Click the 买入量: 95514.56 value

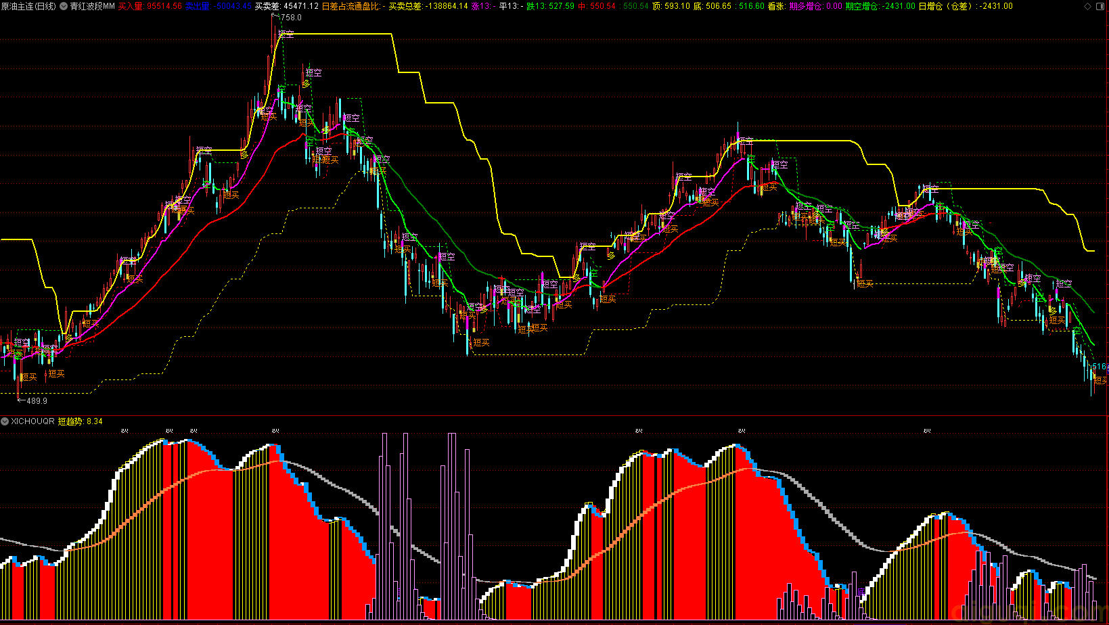pyautogui.click(x=150, y=6)
